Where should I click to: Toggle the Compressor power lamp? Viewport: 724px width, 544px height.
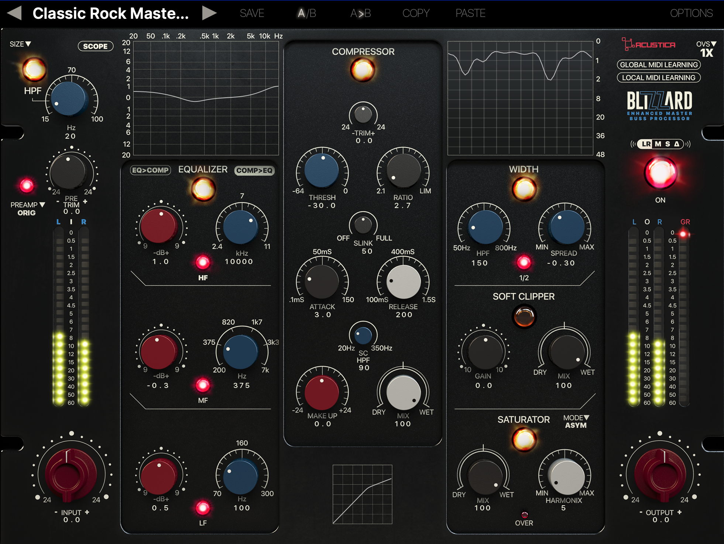[363, 69]
